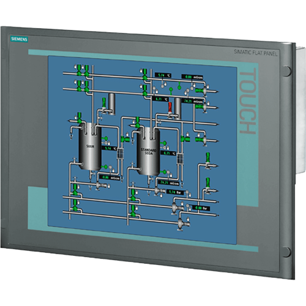Select the SUUR tank
Screen dimensions: 306x306
point(90,146)
